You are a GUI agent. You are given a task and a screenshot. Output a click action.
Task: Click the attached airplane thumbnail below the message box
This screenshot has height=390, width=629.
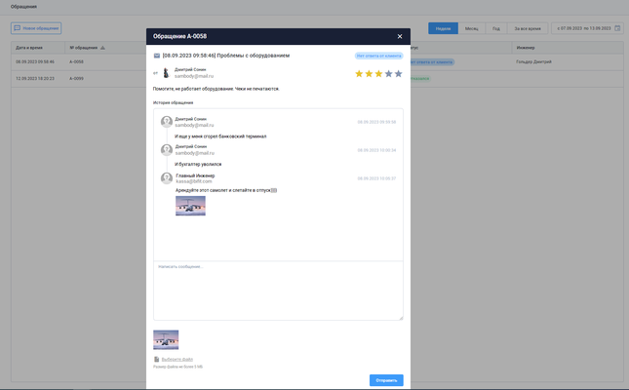click(166, 339)
